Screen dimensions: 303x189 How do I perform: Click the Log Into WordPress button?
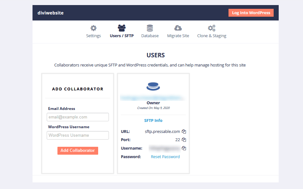click(x=251, y=13)
